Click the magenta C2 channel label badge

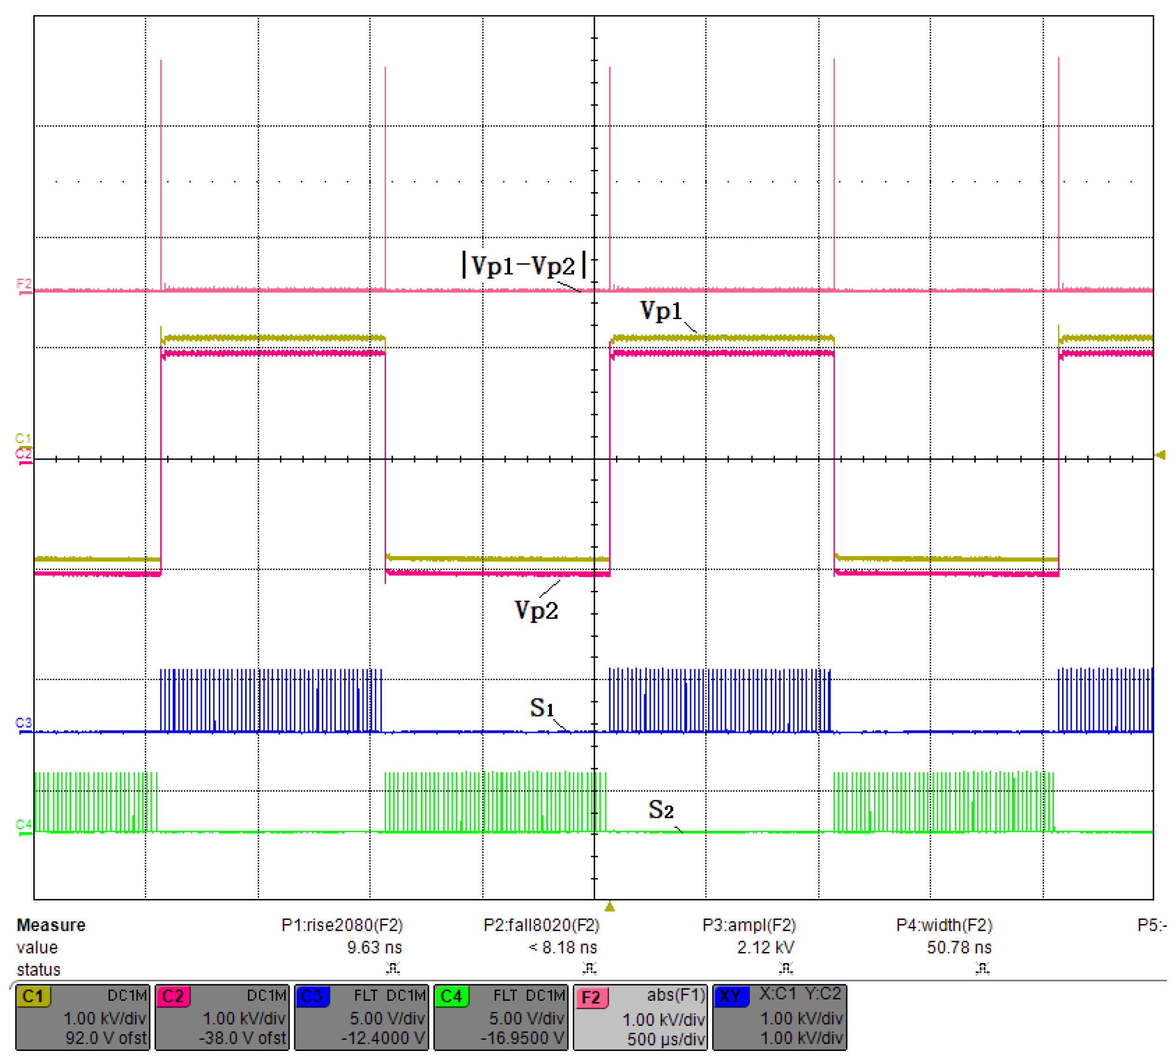click(x=173, y=996)
